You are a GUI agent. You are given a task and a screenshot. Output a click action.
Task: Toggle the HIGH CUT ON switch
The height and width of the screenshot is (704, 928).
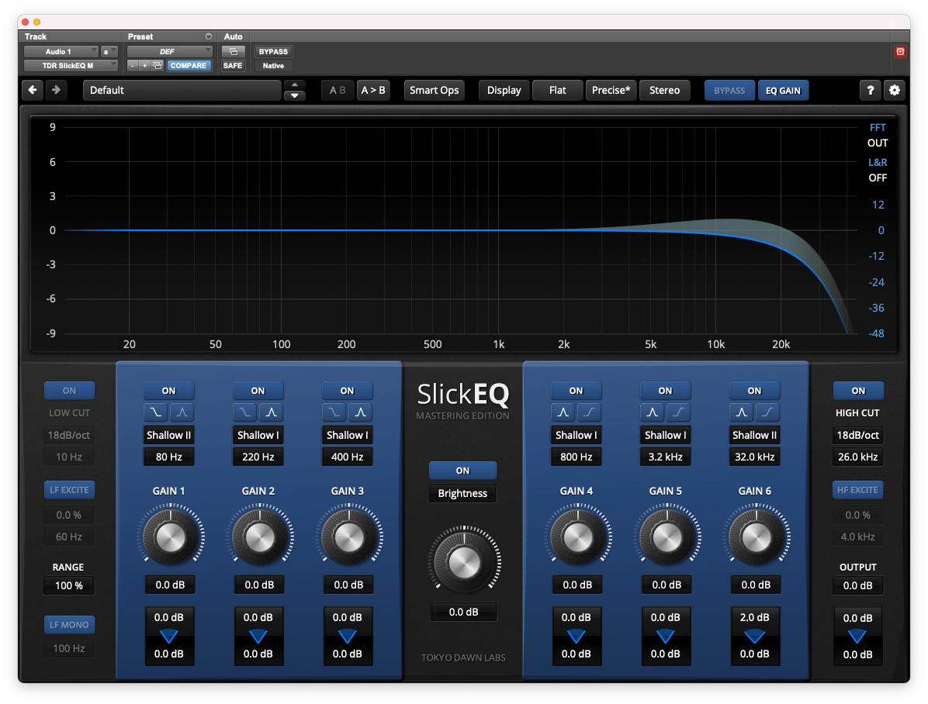pyautogui.click(x=858, y=391)
